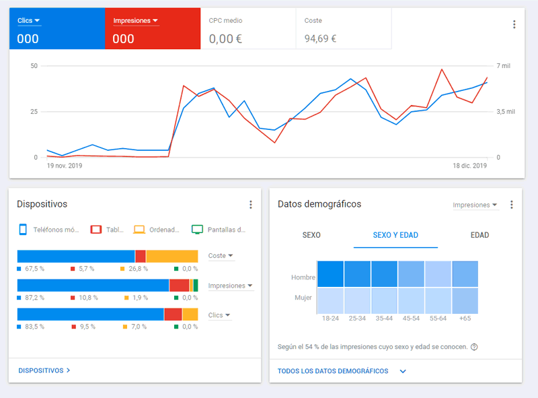The height and width of the screenshot is (398, 538).
Task: Click the Hombre 18-24 heatmap cell
Action: 330,274
